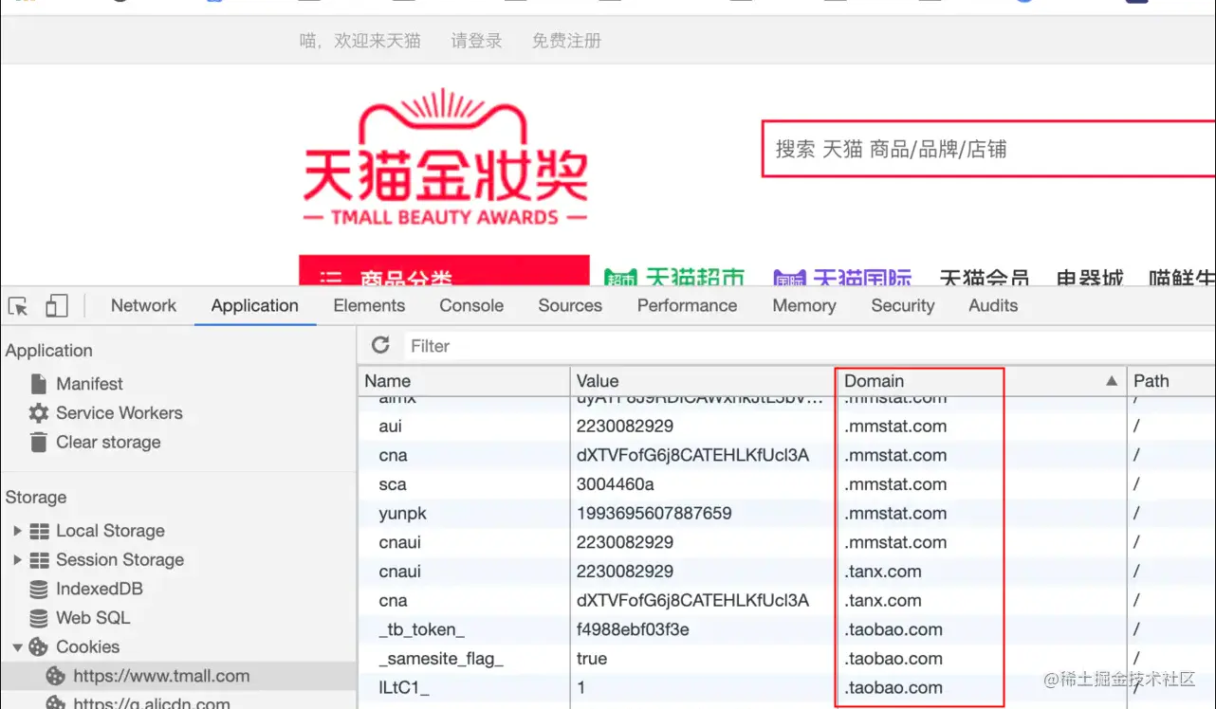
Task: Switch to the Audits tab
Action: tap(993, 305)
